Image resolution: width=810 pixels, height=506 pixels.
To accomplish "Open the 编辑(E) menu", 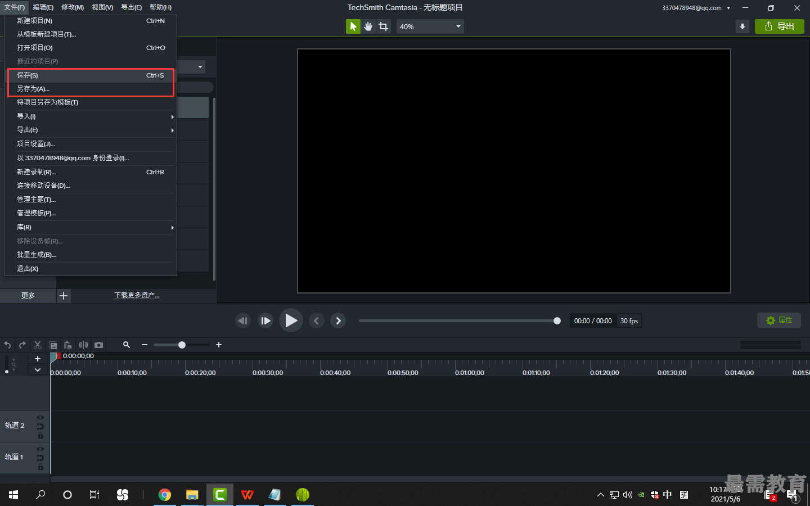I will (43, 7).
